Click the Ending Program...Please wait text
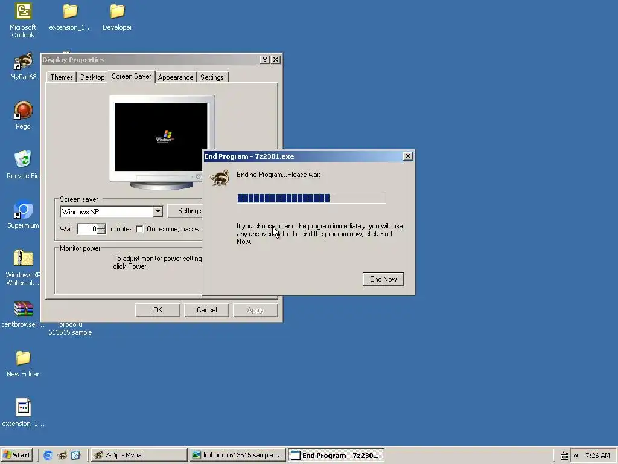The width and height of the screenshot is (618, 464). tap(278, 175)
